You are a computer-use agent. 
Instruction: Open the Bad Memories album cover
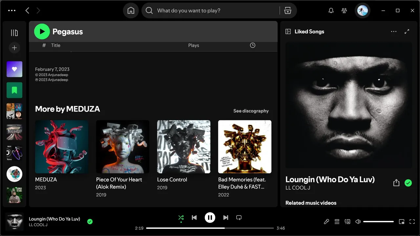point(245,147)
